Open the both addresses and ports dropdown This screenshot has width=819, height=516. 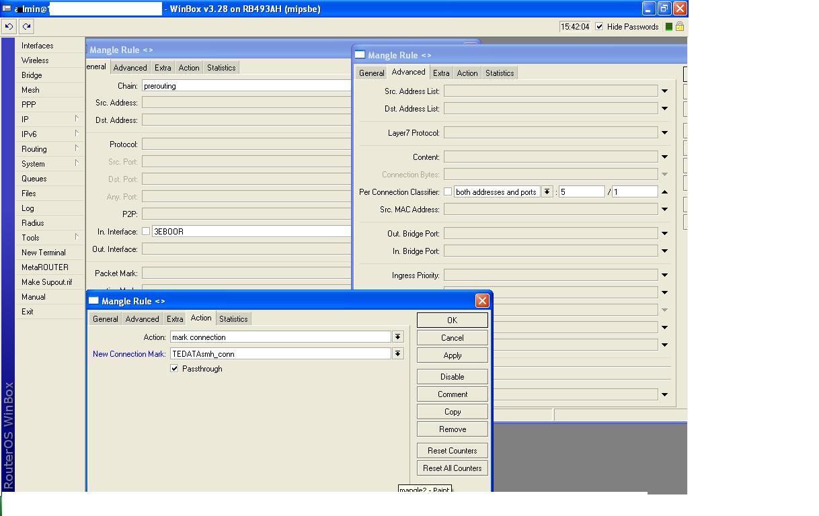(547, 192)
